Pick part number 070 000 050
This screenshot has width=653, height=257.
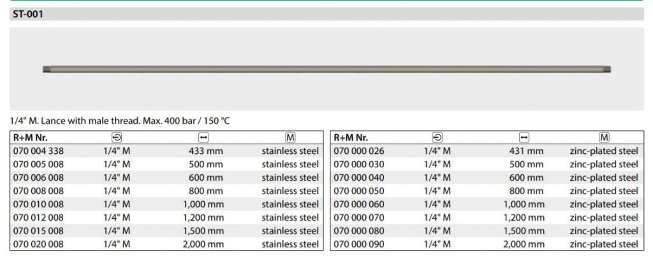coord(359,190)
